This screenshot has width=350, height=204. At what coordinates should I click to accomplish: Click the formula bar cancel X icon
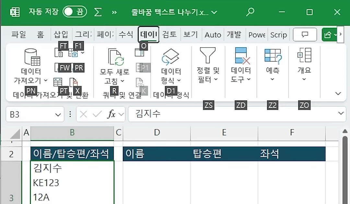click(x=84, y=114)
